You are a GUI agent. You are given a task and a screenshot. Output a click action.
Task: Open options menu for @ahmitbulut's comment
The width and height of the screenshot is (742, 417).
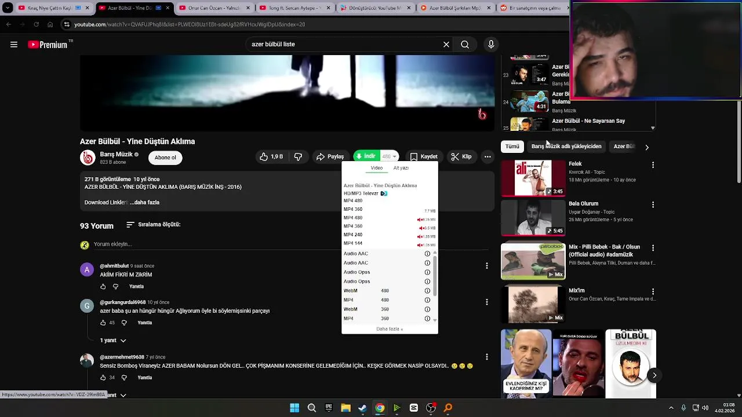(486, 266)
